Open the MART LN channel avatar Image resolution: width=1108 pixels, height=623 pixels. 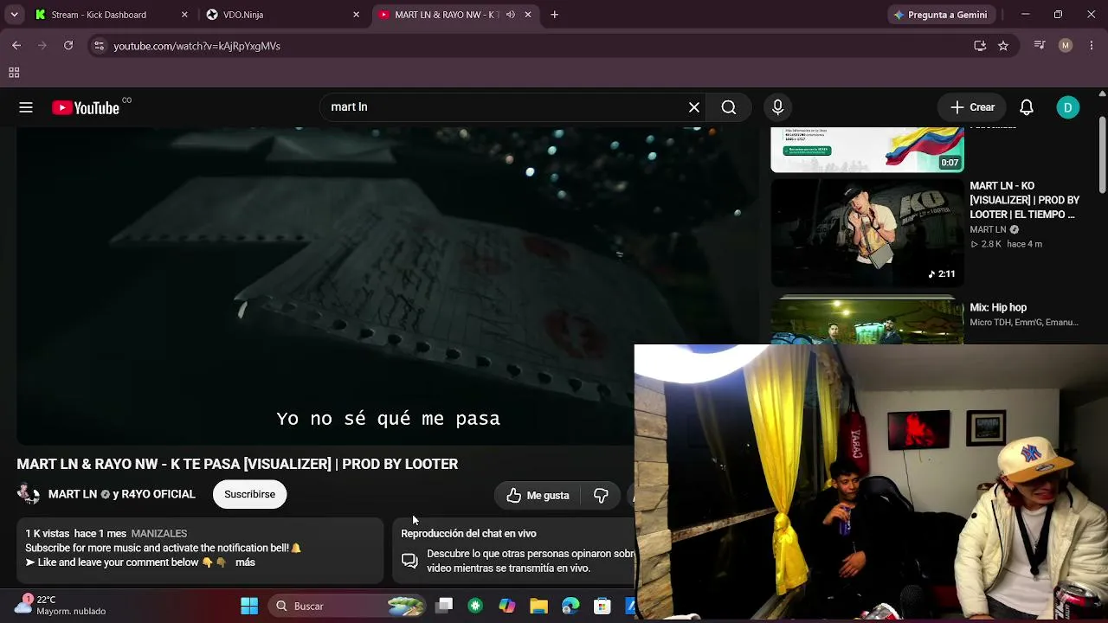coord(29,494)
